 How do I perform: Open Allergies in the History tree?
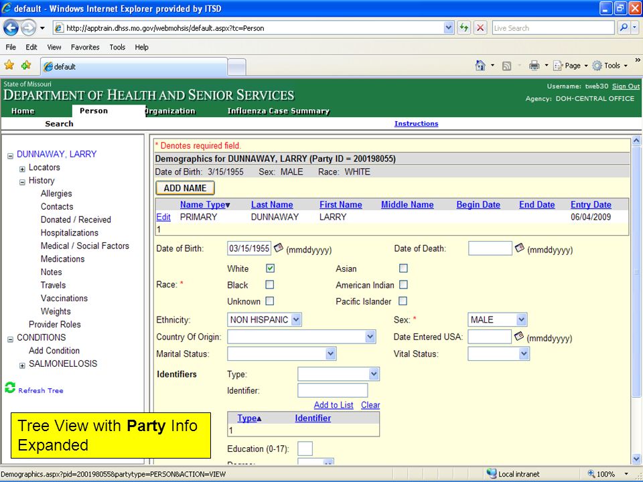pos(56,193)
